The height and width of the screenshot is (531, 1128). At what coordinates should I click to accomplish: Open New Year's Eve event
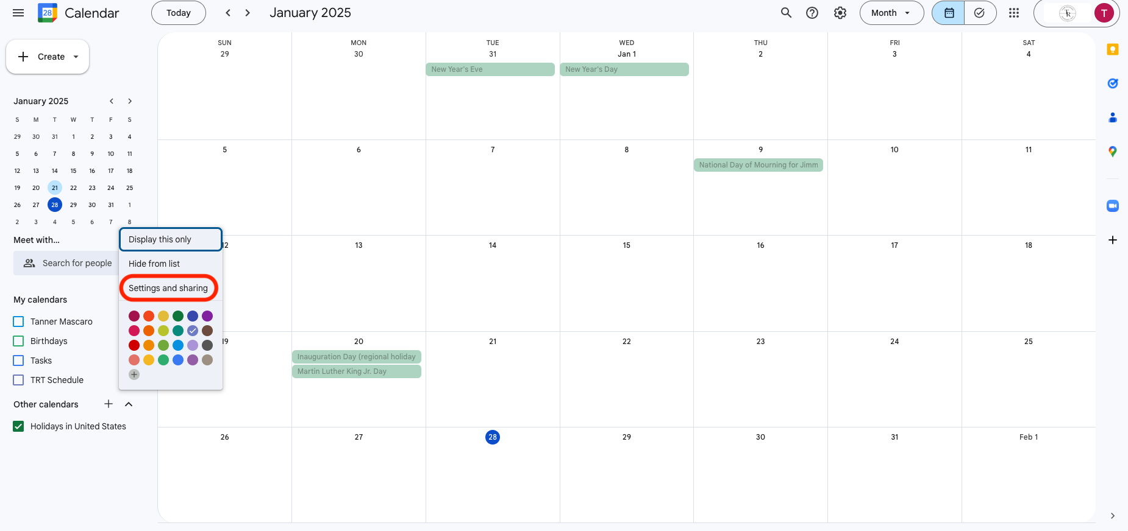click(x=490, y=69)
